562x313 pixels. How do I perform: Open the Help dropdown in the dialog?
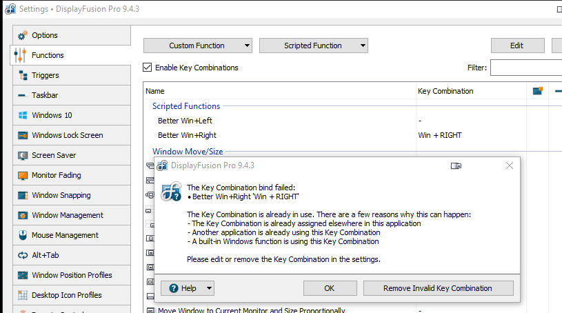tap(188, 288)
